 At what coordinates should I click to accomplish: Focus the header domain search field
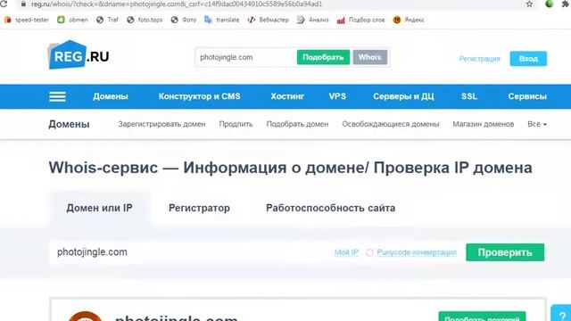(246, 57)
